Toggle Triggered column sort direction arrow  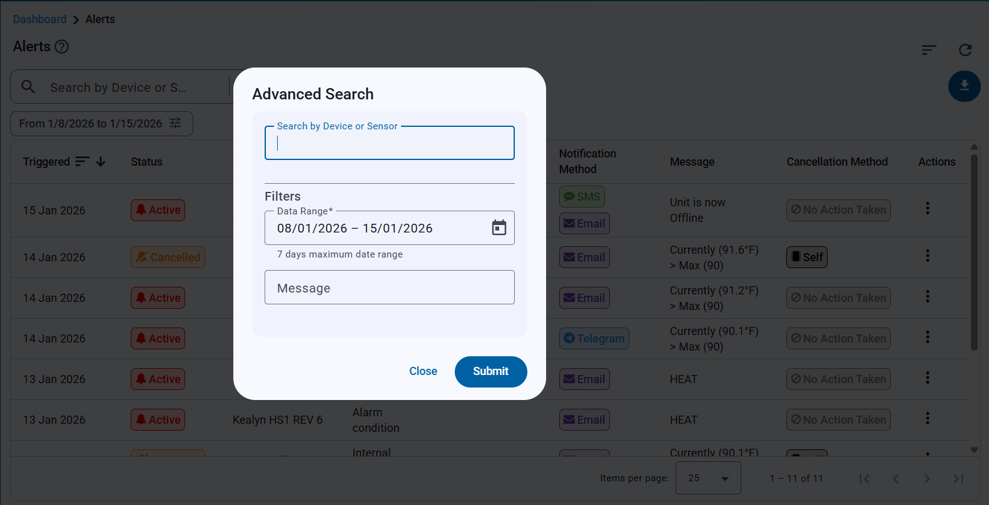coord(101,162)
